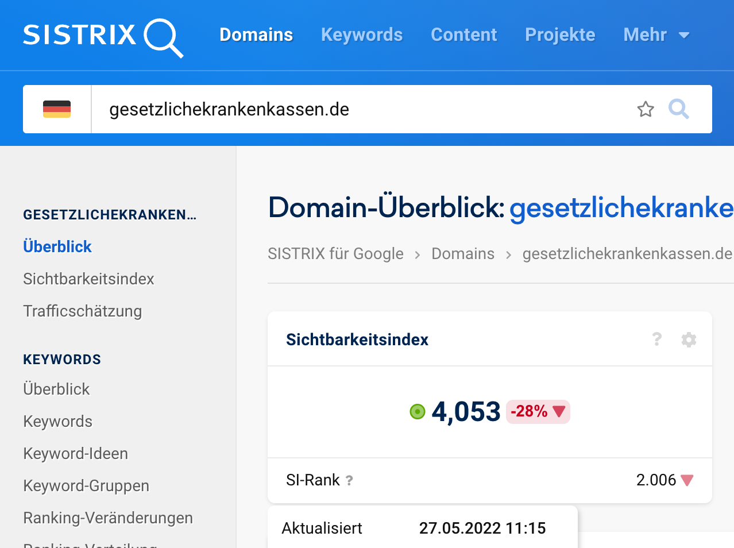Open the Domains tab

256,35
